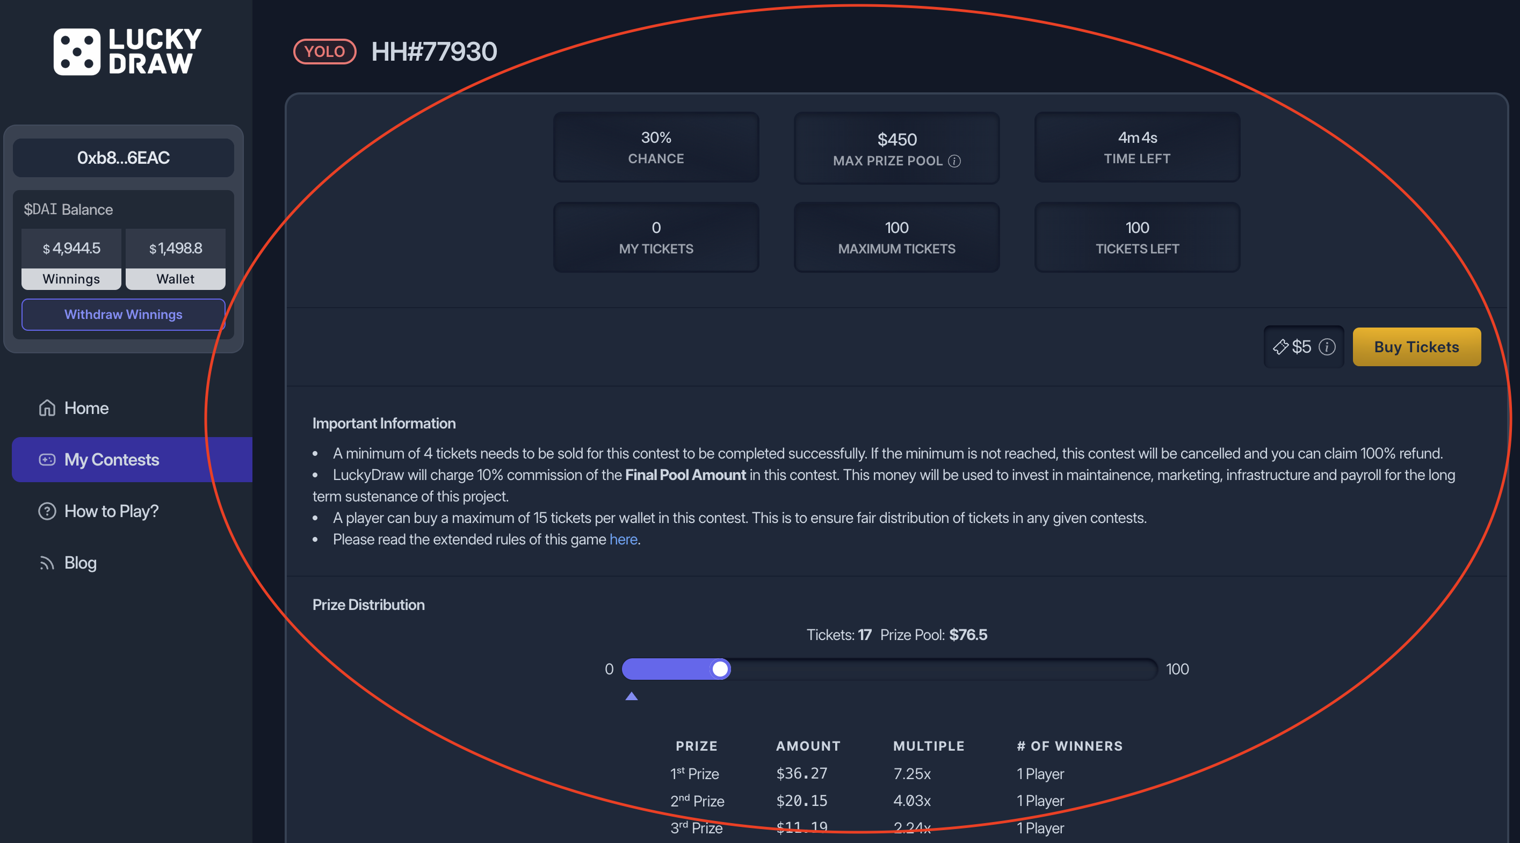Switch to the Wallet balance view

coord(175,279)
